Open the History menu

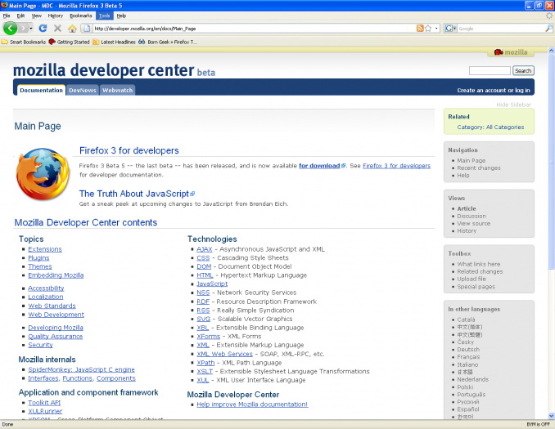[56, 16]
